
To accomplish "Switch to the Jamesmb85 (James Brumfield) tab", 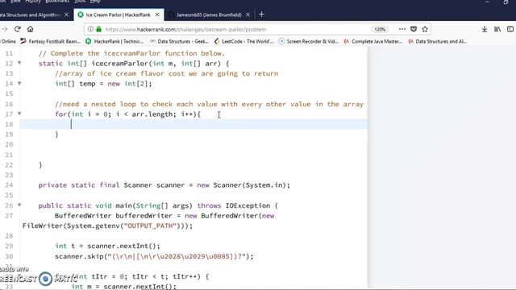I will pyautogui.click(x=209, y=14).
